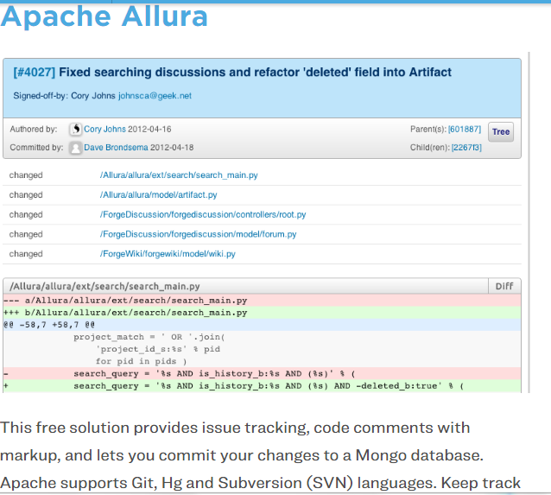Viewport: 551px width, 495px height.
Task: Click hunk header '@@ -58,7 +58,7 @@'
Action: tap(262, 325)
